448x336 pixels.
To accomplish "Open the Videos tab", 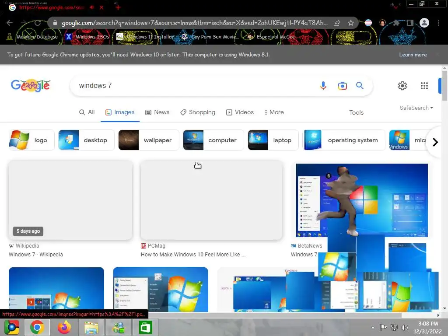I will 240,112.
